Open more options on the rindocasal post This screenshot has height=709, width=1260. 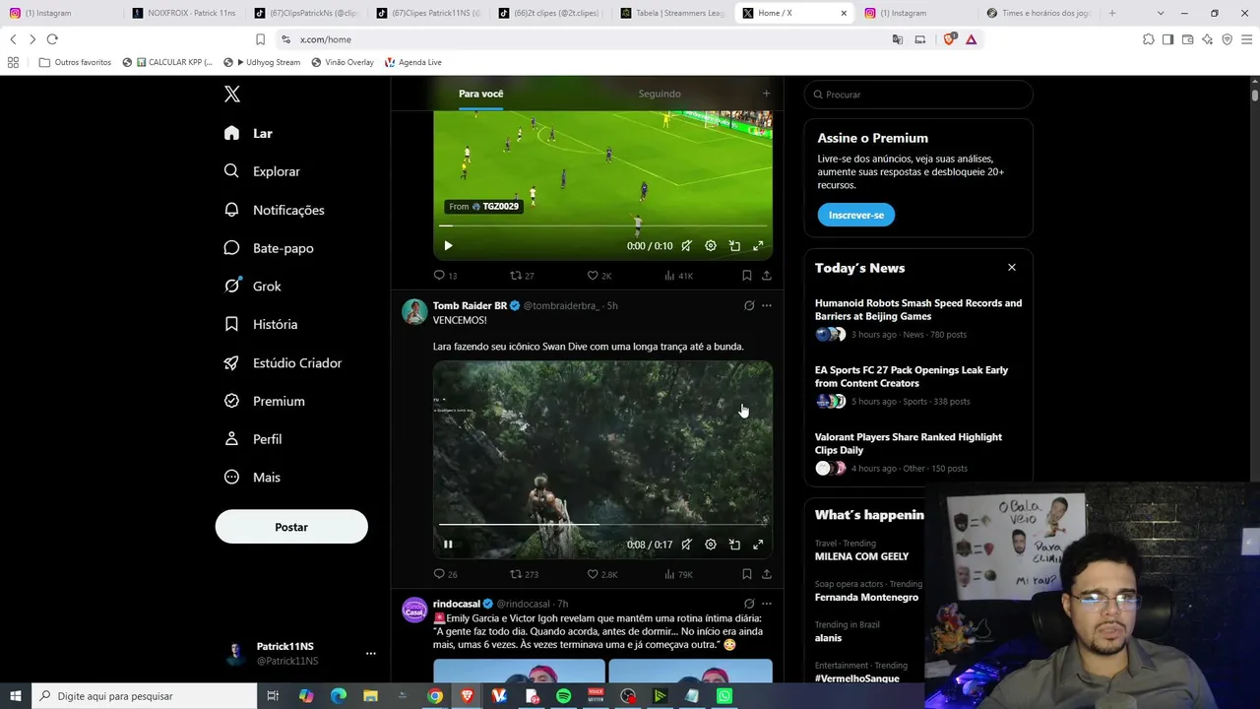[767, 604]
